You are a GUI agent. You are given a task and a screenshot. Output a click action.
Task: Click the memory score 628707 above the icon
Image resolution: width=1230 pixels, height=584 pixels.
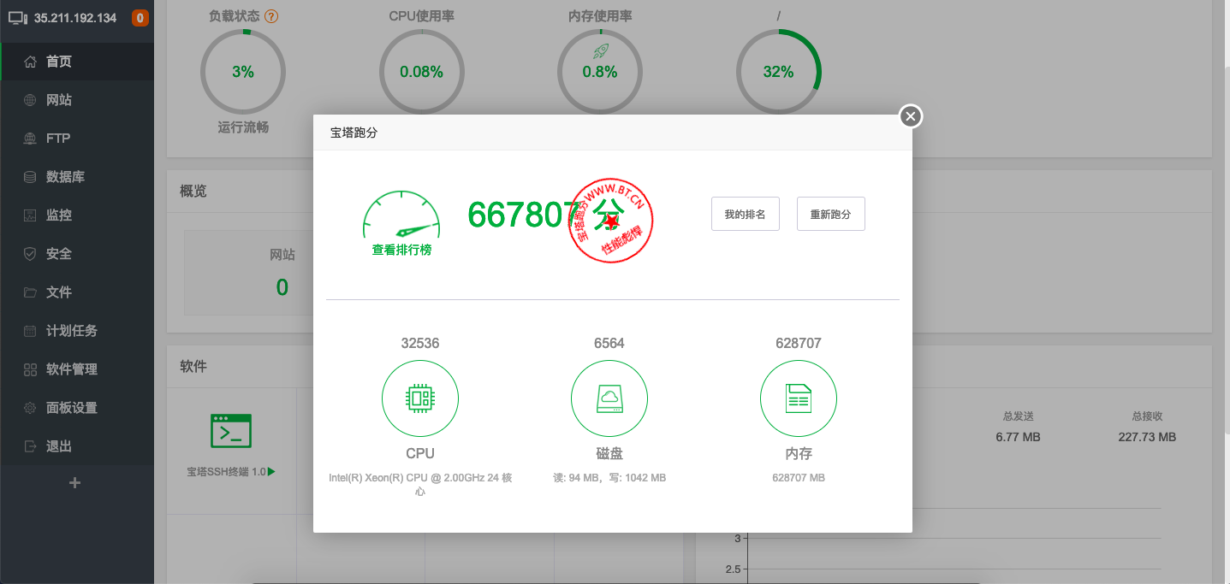pyautogui.click(x=799, y=343)
